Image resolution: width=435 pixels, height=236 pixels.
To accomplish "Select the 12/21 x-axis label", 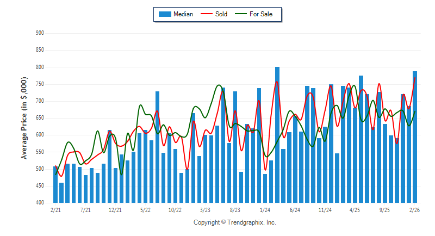I will 115,209.
